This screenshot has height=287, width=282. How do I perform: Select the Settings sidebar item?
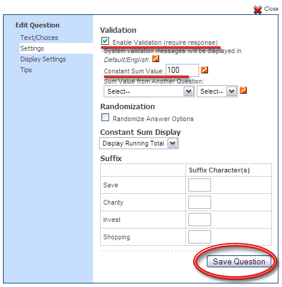tap(32, 48)
